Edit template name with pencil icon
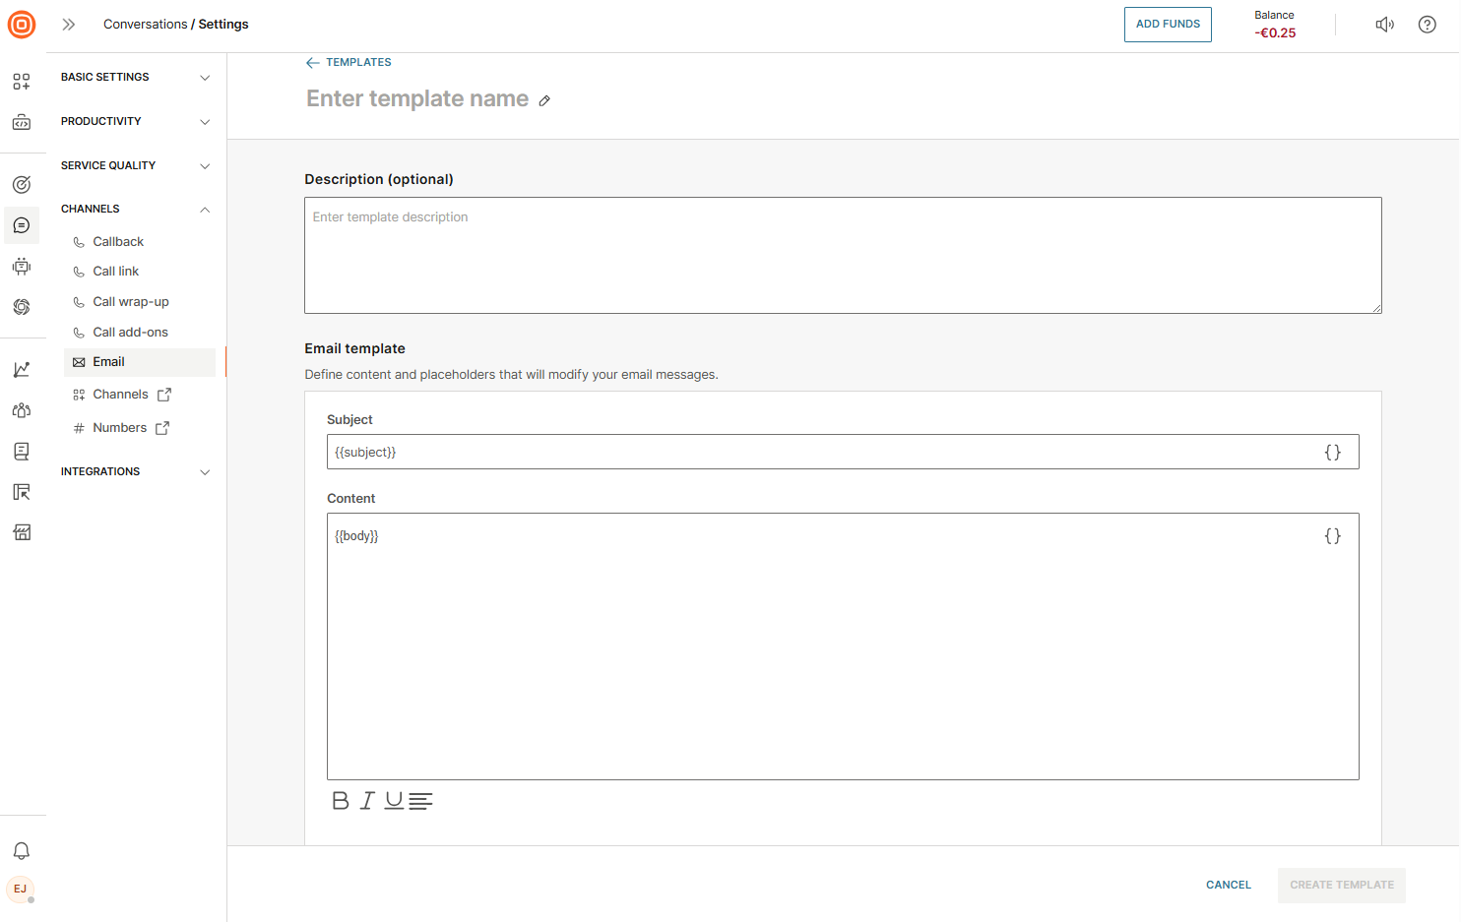 point(544,100)
